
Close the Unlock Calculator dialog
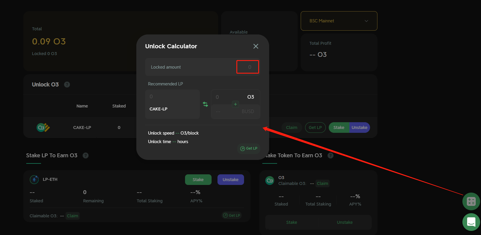point(256,46)
